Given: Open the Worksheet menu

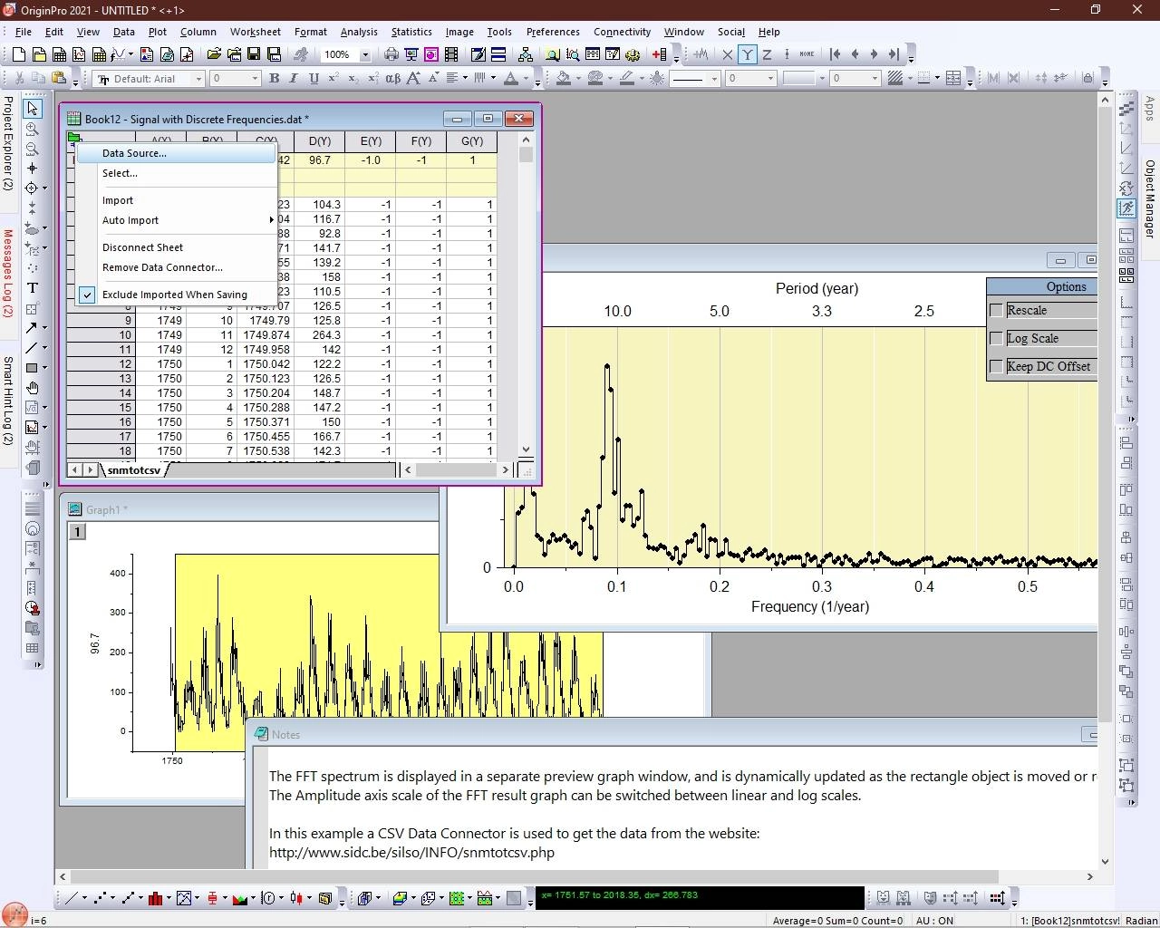Looking at the screenshot, I should point(255,32).
